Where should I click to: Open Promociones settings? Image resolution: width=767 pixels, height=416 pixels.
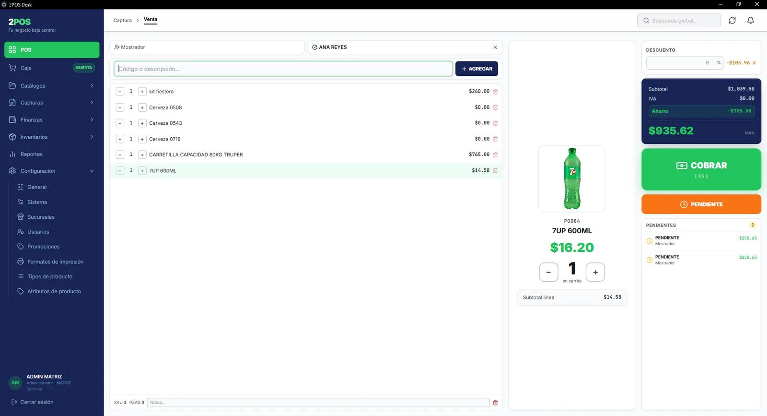click(x=56, y=247)
